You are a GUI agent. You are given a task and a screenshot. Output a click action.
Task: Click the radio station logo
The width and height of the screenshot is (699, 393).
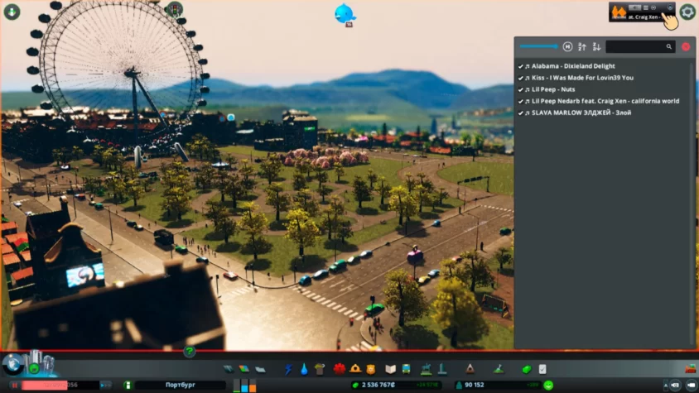(x=619, y=12)
